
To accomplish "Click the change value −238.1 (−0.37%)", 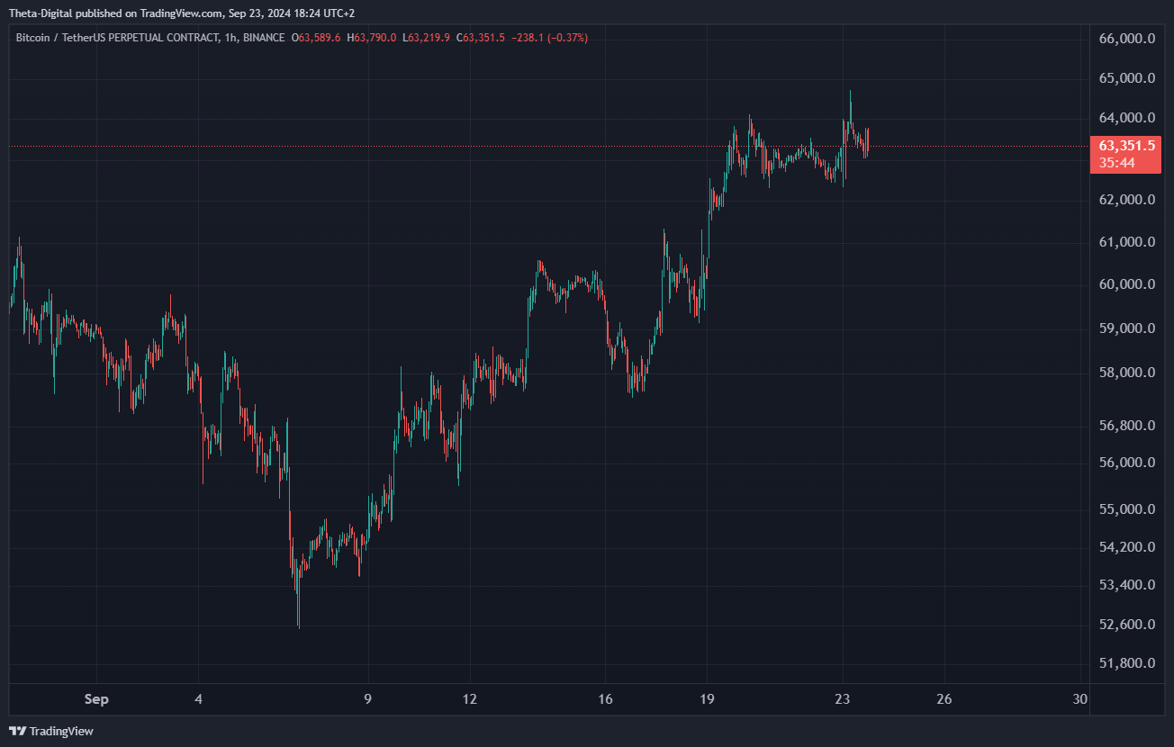I will point(548,38).
